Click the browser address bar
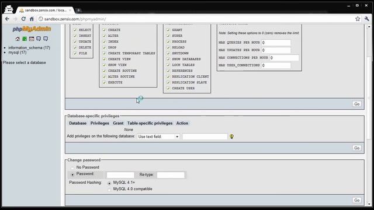Viewport: 374px width, 210px height. point(196,19)
